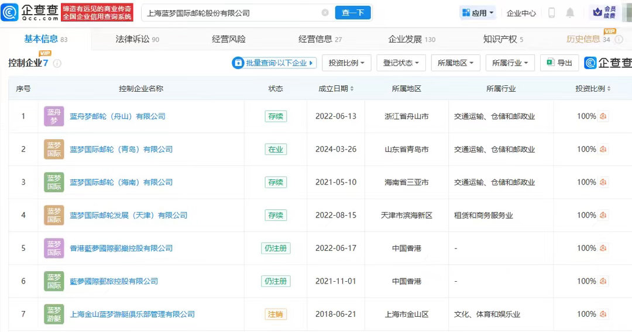
Task: Click the 控制企业名称 column header
Action: (x=141, y=88)
